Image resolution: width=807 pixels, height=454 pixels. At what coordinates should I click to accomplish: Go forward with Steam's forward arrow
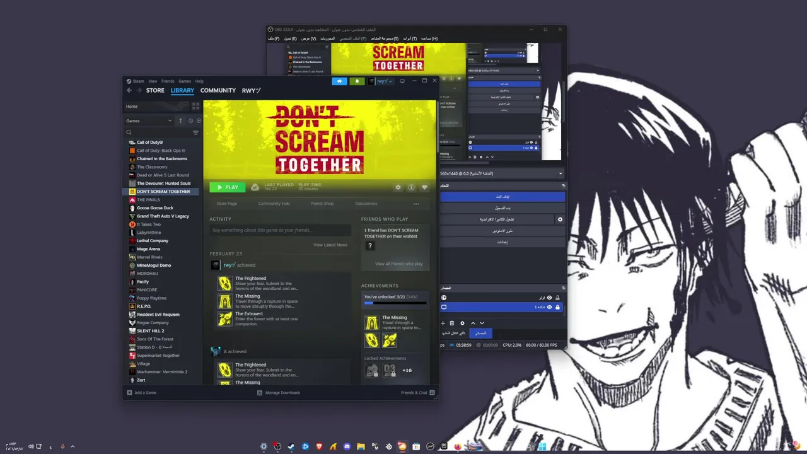[x=139, y=90]
